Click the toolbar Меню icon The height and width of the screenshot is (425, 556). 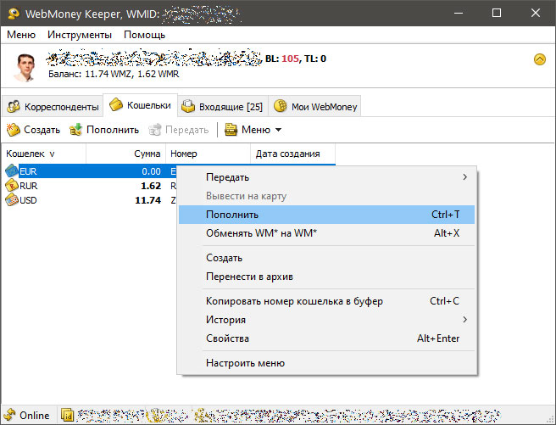click(x=231, y=130)
